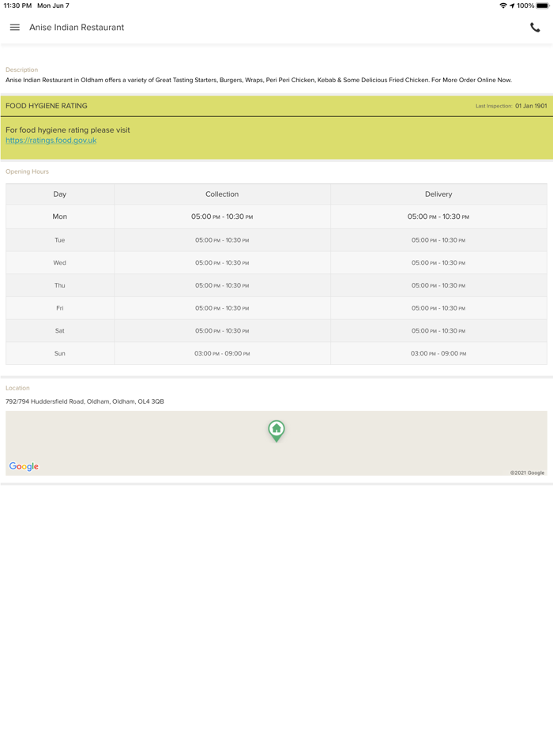Click the location arrow status icon
553x738 pixels.
(512, 6)
